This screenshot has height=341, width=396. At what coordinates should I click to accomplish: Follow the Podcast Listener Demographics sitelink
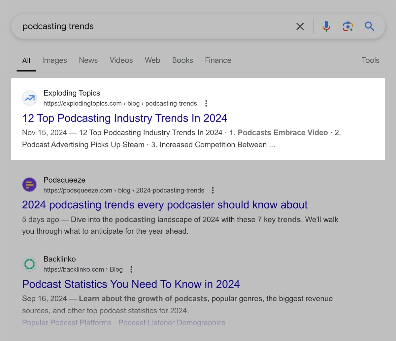172,323
